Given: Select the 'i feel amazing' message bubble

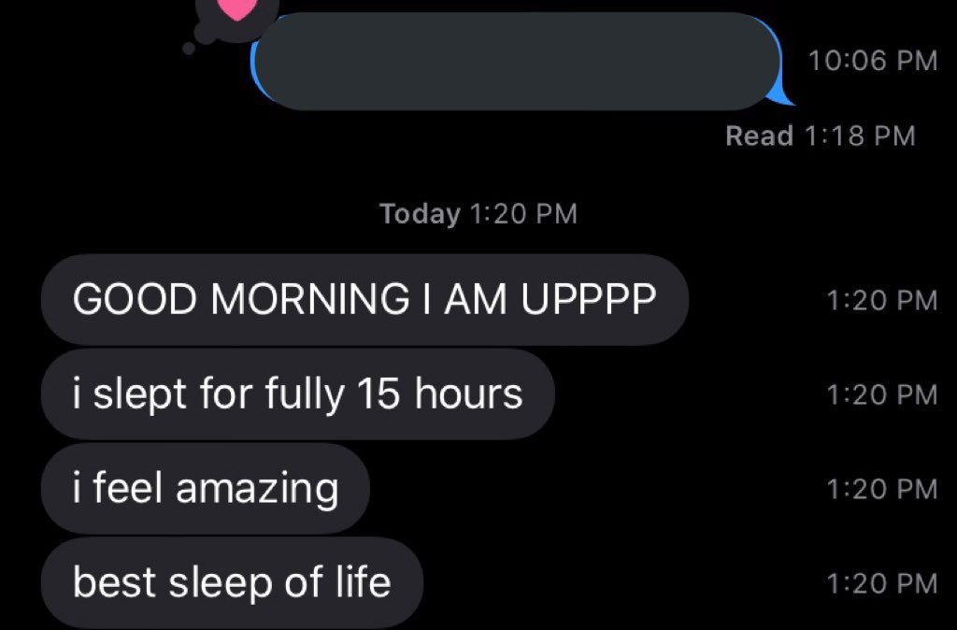Looking at the screenshot, I should click(205, 488).
